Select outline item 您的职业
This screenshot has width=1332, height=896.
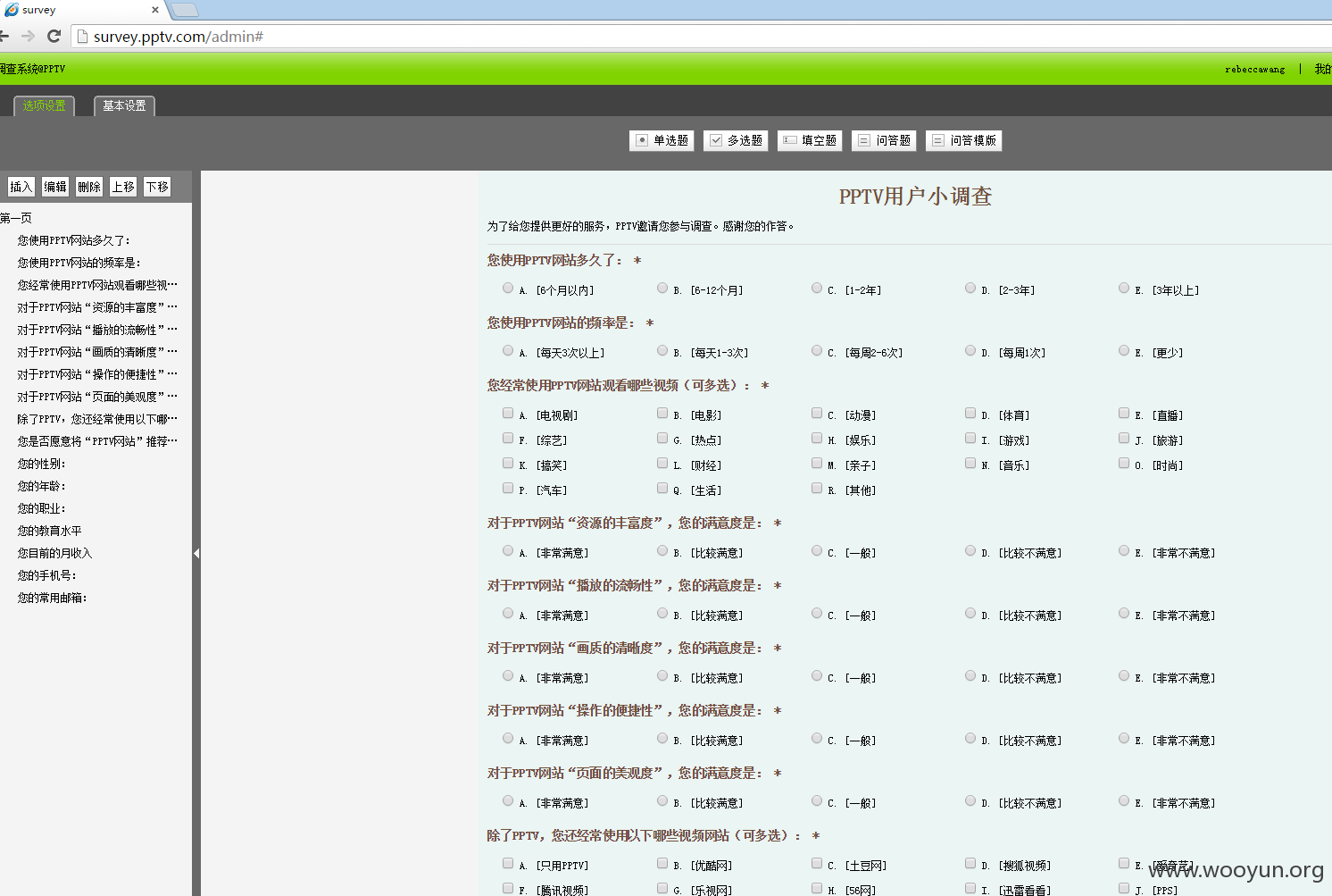(42, 508)
